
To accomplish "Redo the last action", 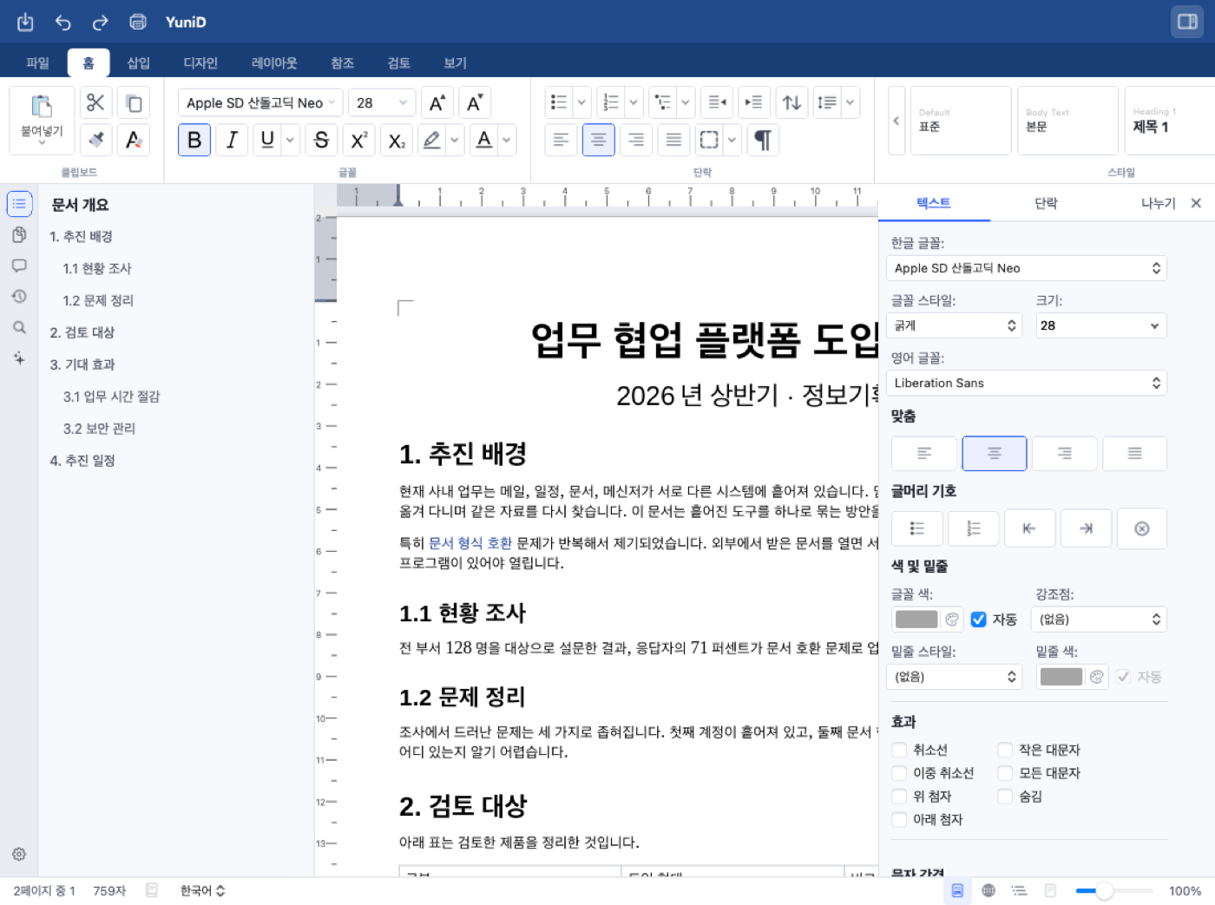I will click(x=101, y=22).
